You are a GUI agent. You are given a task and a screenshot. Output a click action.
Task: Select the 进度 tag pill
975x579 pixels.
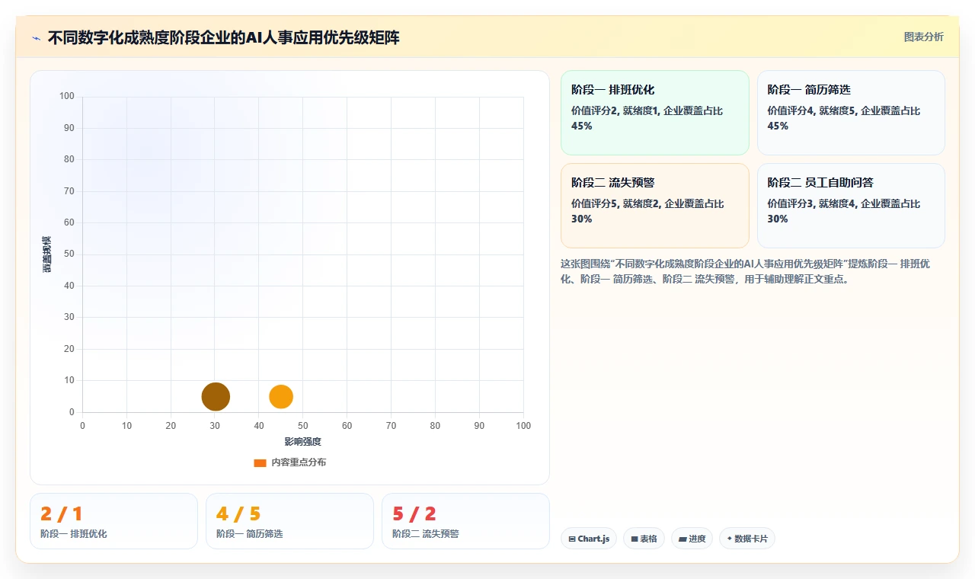[x=692, y=539]
